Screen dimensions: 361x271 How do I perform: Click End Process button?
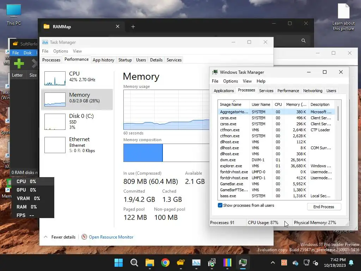click(324, 207)
